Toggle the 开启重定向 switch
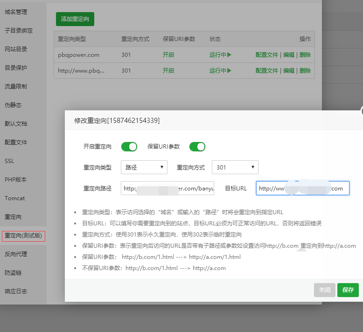The height and width of the screenshot is (332, 363). [129, 147]
